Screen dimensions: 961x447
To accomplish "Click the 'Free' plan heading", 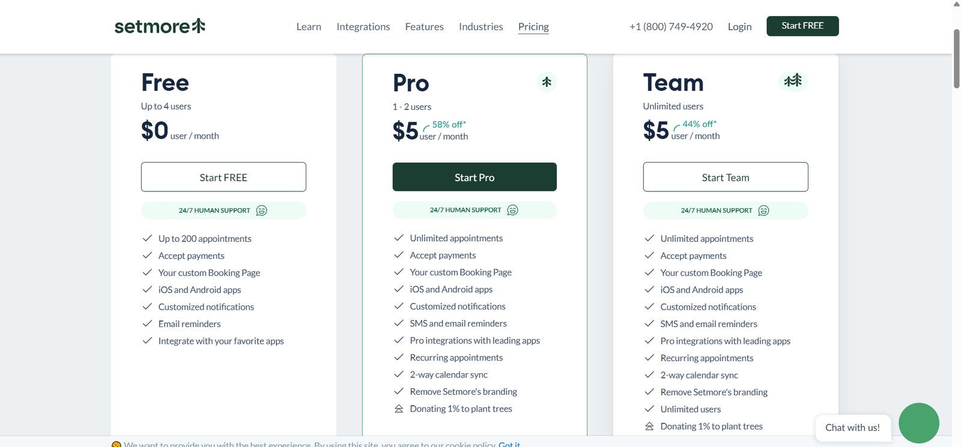I will click(x=165, y=82).
